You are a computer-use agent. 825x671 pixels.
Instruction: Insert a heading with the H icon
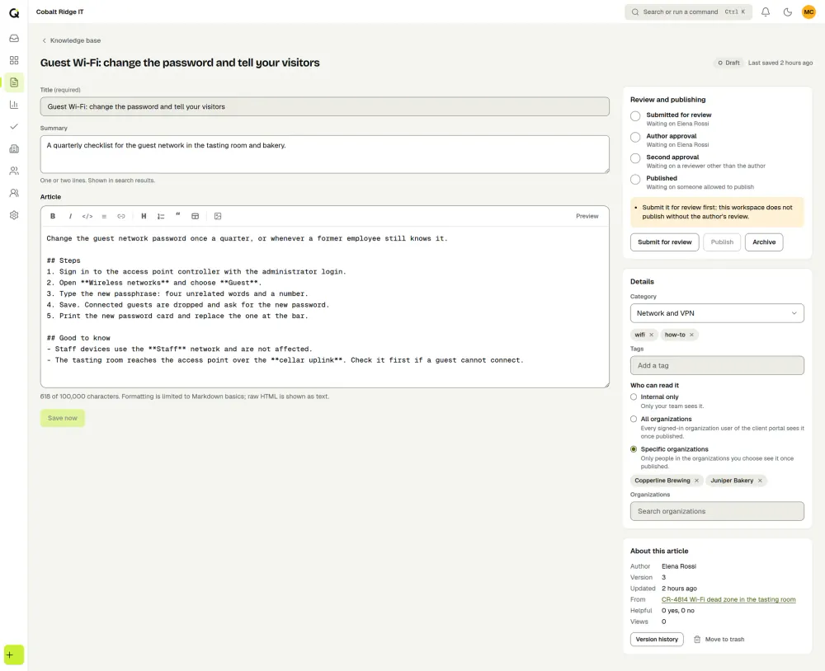(144, 216)
